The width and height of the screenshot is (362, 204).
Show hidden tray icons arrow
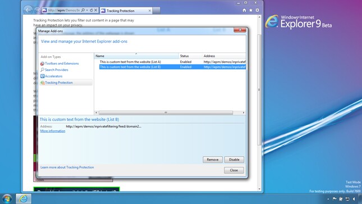[x=328, y=199]
